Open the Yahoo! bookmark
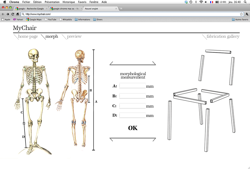This screenshot has height=169, width=250. [x=18, y=20]
